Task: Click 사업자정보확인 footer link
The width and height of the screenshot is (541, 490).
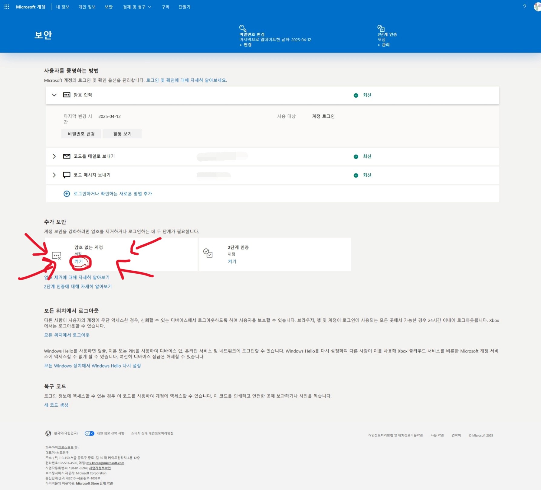Action: click(x=100, y=468)
